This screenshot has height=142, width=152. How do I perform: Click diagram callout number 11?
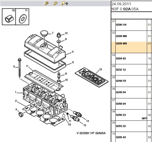(x=27, y=66)
